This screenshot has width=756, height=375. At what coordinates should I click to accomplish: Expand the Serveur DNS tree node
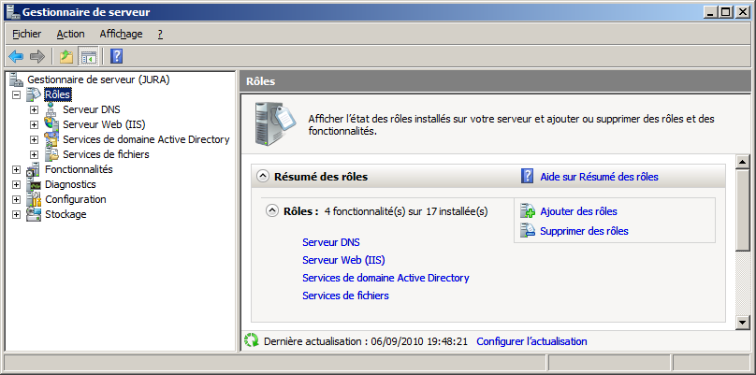[x=34, y=109]
